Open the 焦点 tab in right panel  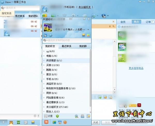click(x=136, y=22)
